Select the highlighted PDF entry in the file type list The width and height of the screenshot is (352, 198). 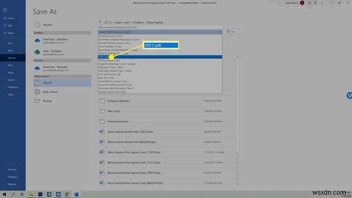tap(160, 57)
